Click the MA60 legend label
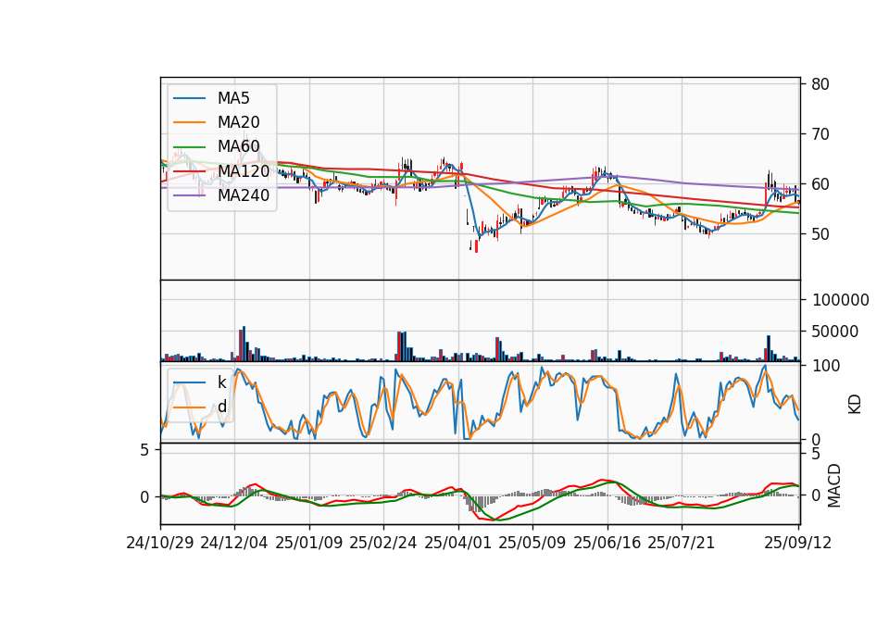The width and height of the screenshot is (889, 639). 238,146
